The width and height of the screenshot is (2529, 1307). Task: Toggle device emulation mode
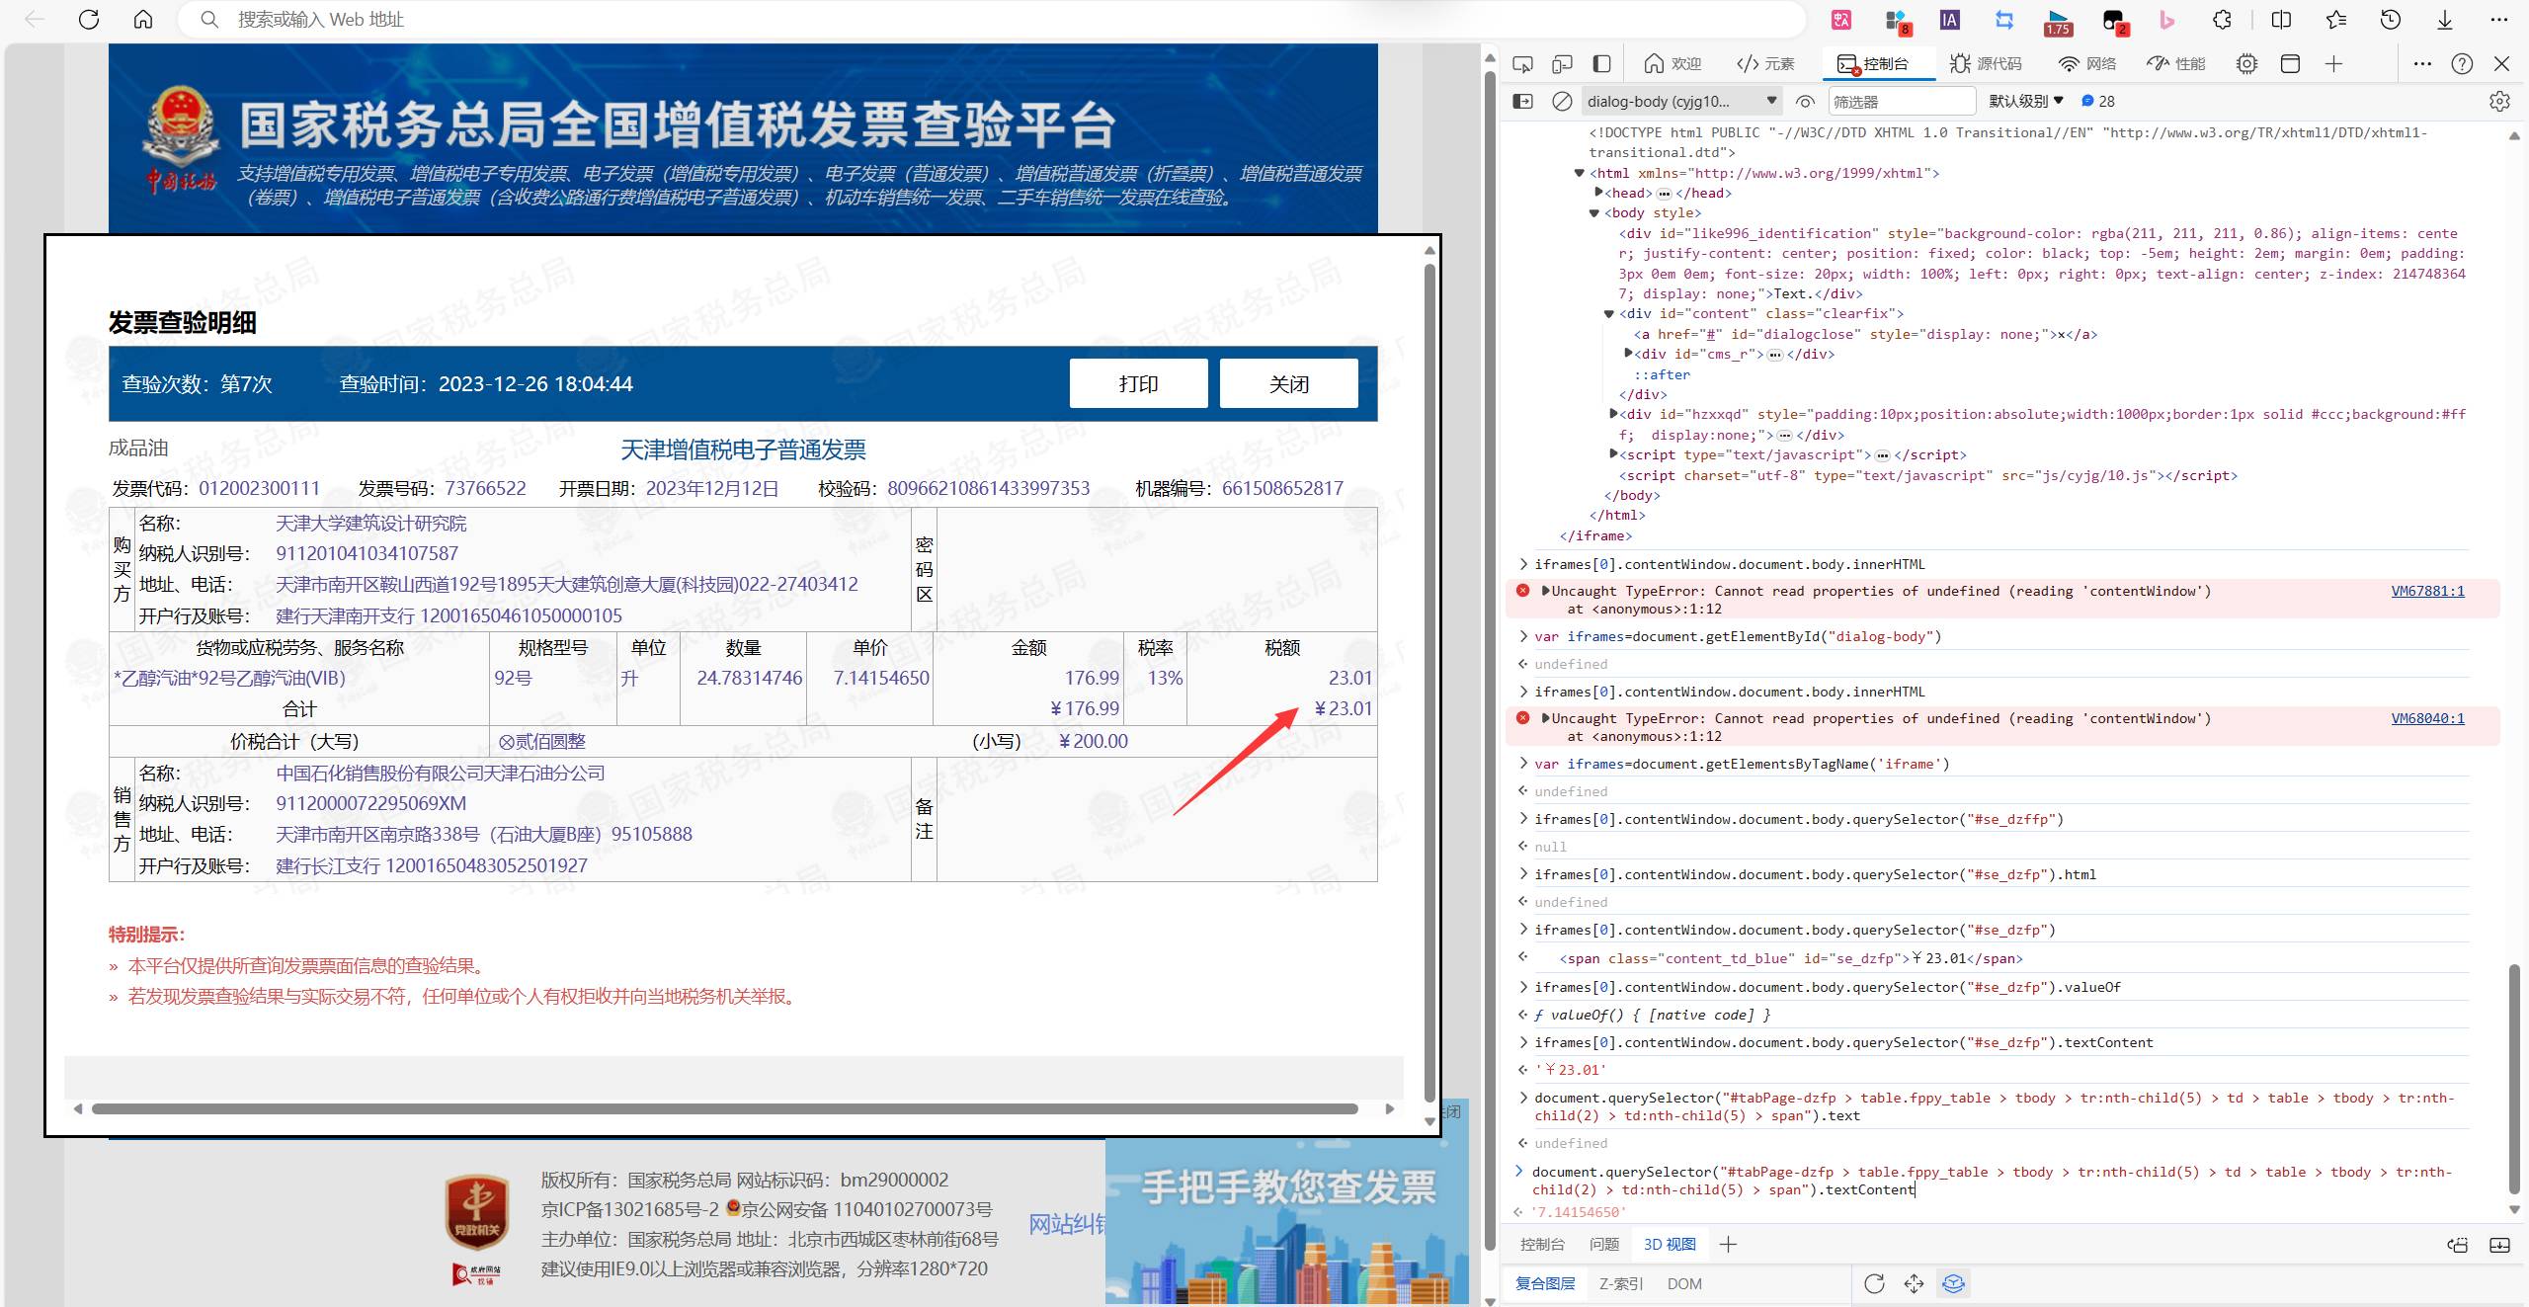click(1559, 63)
